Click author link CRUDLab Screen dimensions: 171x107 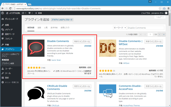click(55, 105)
